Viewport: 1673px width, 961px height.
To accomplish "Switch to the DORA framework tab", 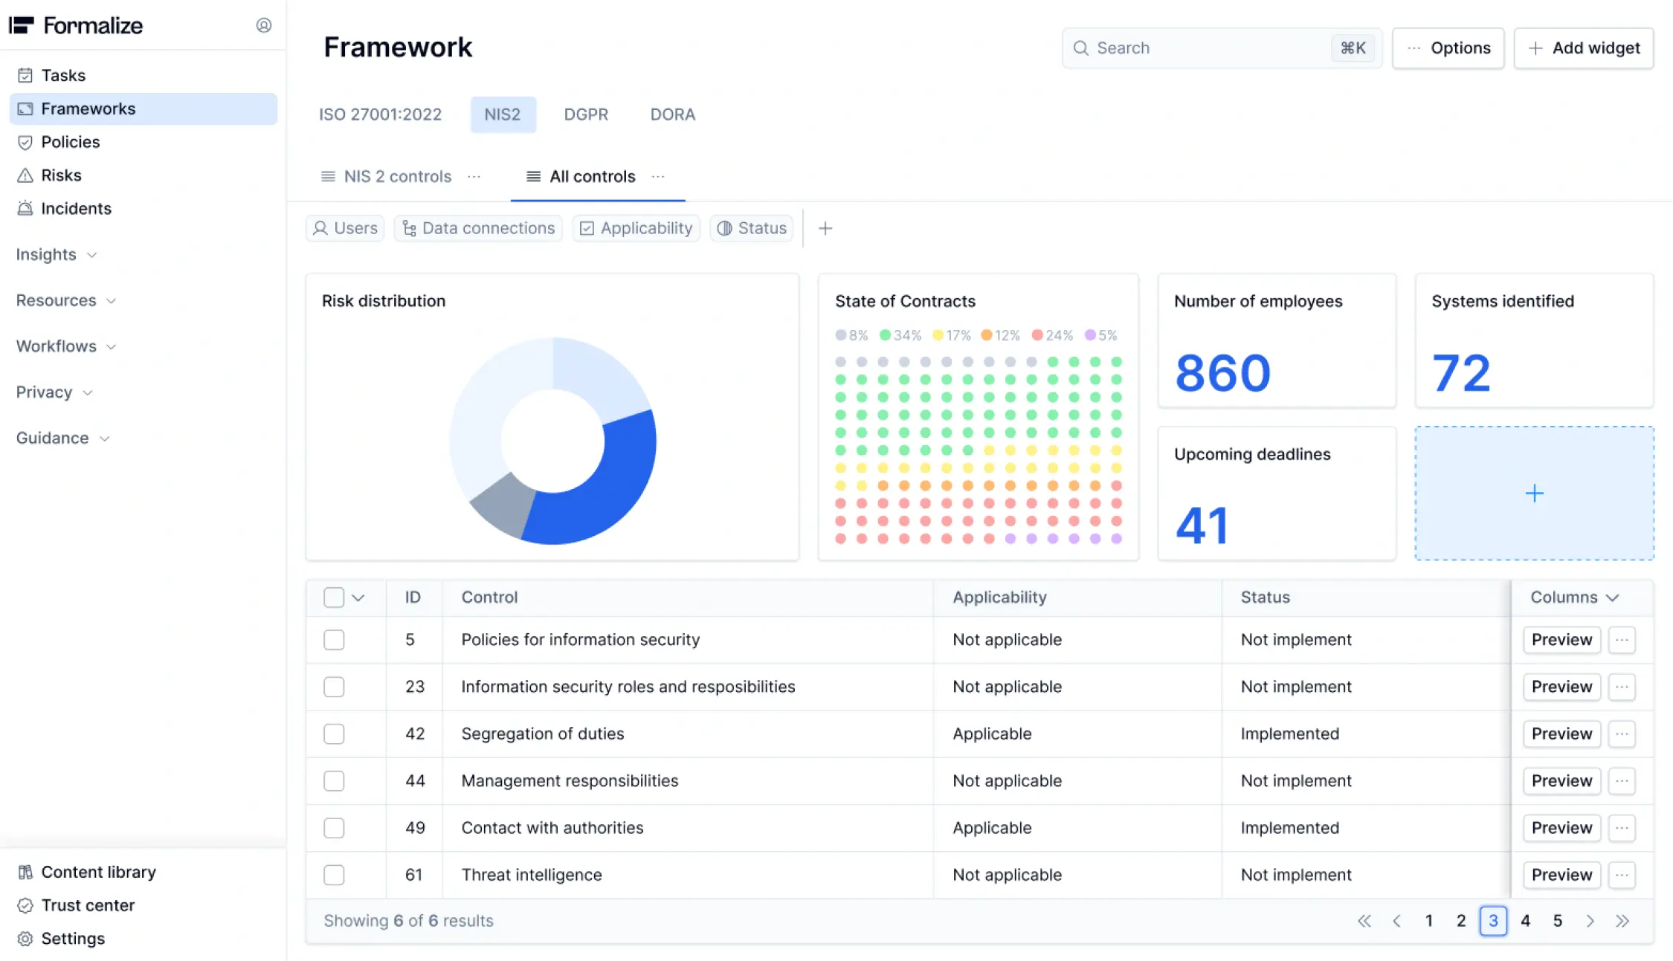I will (673, 114).
